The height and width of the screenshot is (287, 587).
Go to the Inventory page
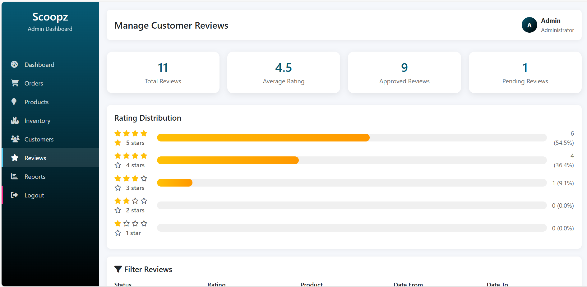pos(37,121)
